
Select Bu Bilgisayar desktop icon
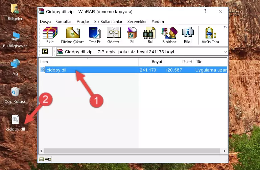point(15,40)
